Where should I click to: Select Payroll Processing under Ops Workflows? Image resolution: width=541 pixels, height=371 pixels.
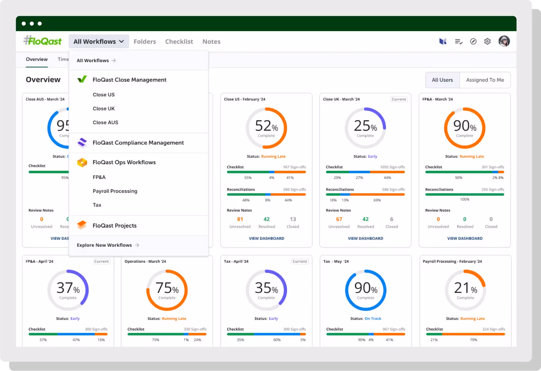point(115,191)
